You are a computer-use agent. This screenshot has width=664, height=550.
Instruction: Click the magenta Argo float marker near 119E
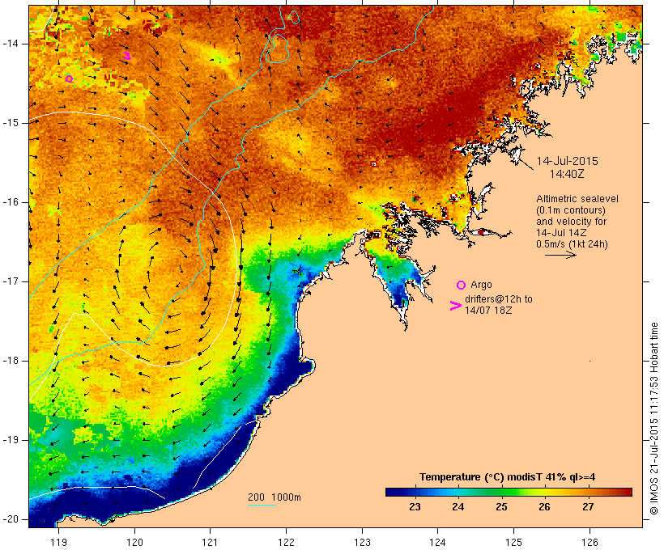click(x=70, y=78)
